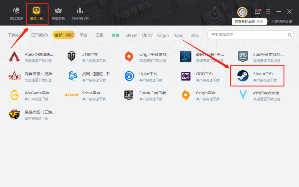Open the hamburger menu icon
The width and height of the screenshot is (299, 187).
tap(268, 11)
